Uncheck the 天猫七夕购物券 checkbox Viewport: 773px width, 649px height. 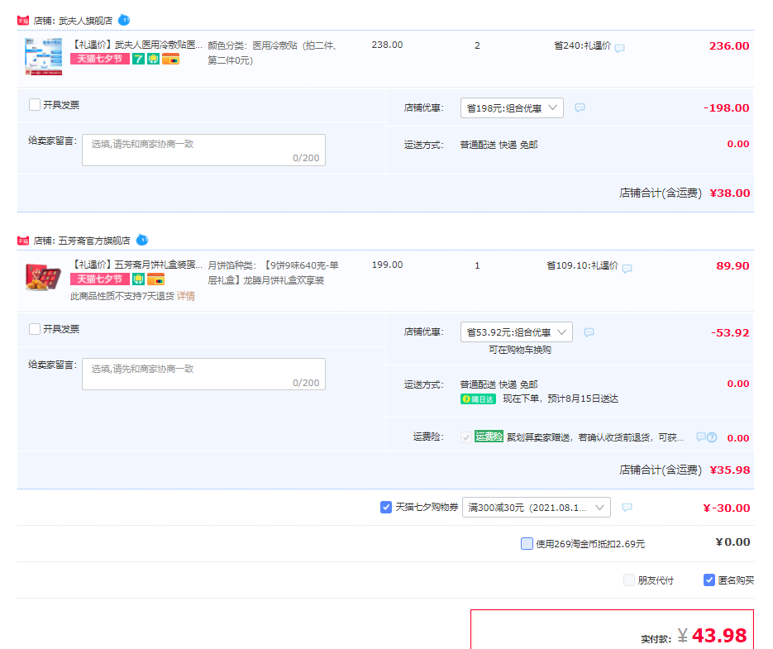point(386,507)
